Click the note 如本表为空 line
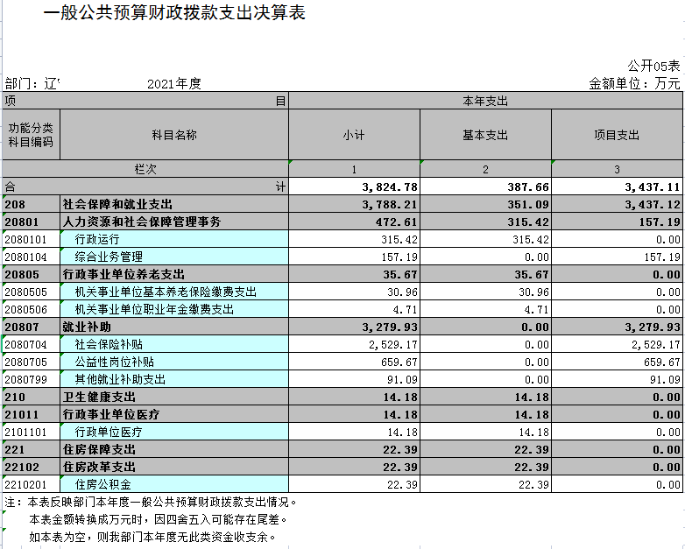685x549 pixels. click(x=152, y=537)
